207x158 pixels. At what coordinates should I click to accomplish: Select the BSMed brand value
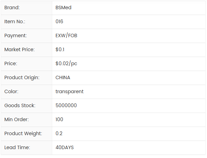pos(63,8)
